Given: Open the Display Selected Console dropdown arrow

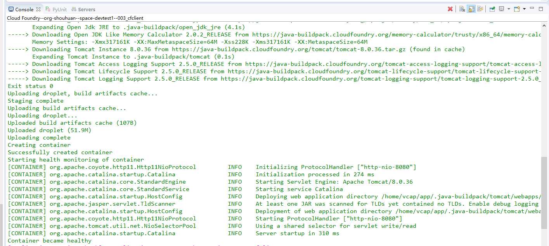Looking at the screenshot, I should click(509, 9).
